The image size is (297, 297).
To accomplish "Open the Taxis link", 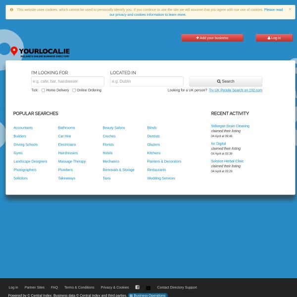I will [x=106, y=178].
